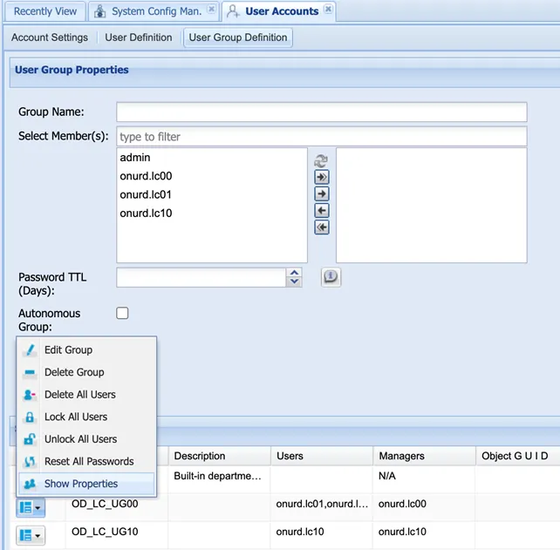Viewport: 560px width, 550px height.
Task: Click the Password TTL (Days) input field
Action: pos(201,277)
